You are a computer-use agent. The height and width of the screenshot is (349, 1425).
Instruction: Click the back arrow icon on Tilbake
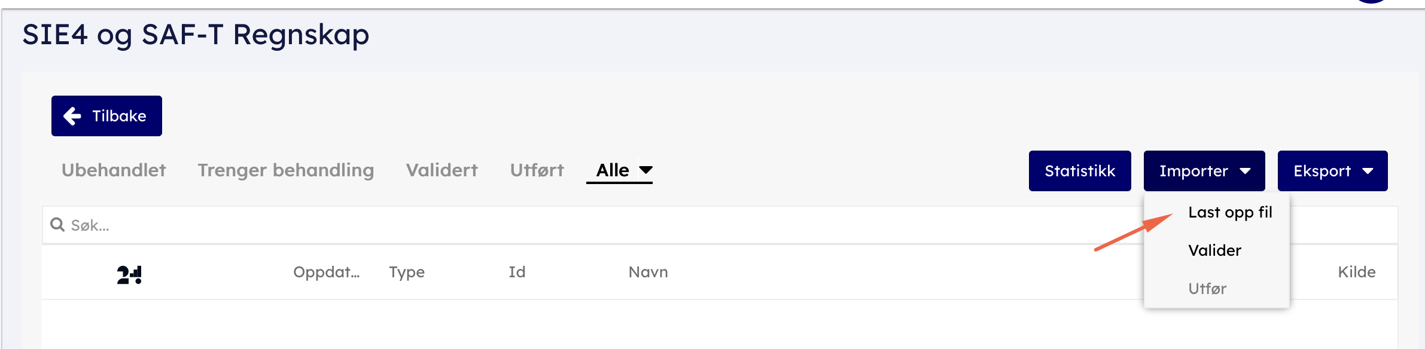tap(72, 116)
